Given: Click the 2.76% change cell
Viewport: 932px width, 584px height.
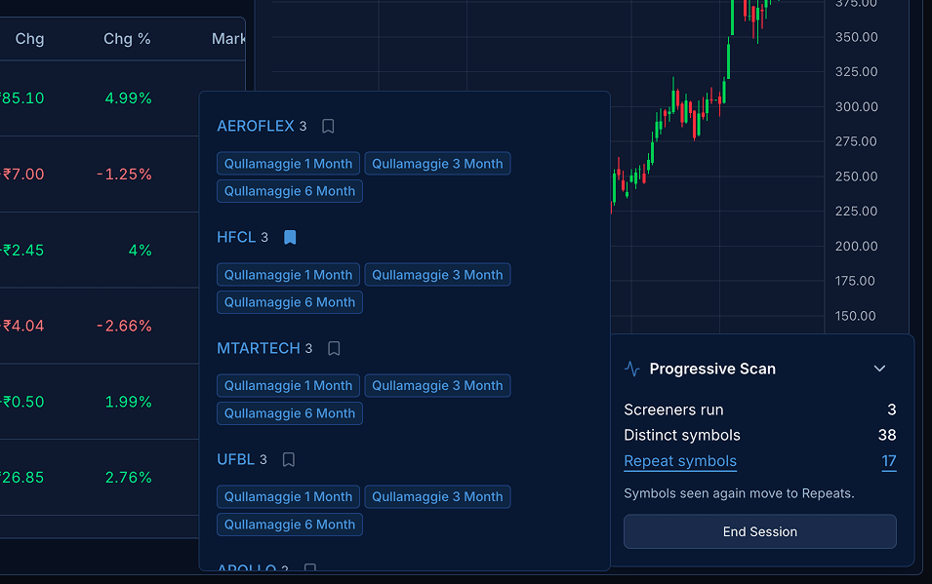Looking at the screenshot, I should pos(129,477).
